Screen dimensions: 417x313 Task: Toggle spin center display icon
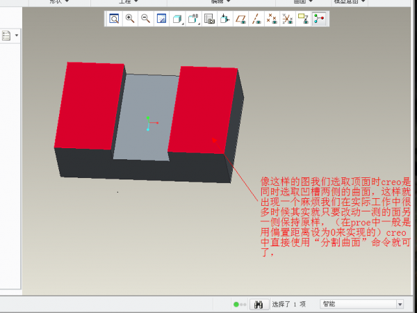pos(320,19)
